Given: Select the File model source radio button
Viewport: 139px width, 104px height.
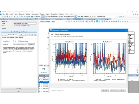Looking at the screenshot, I should pos(14,41).
